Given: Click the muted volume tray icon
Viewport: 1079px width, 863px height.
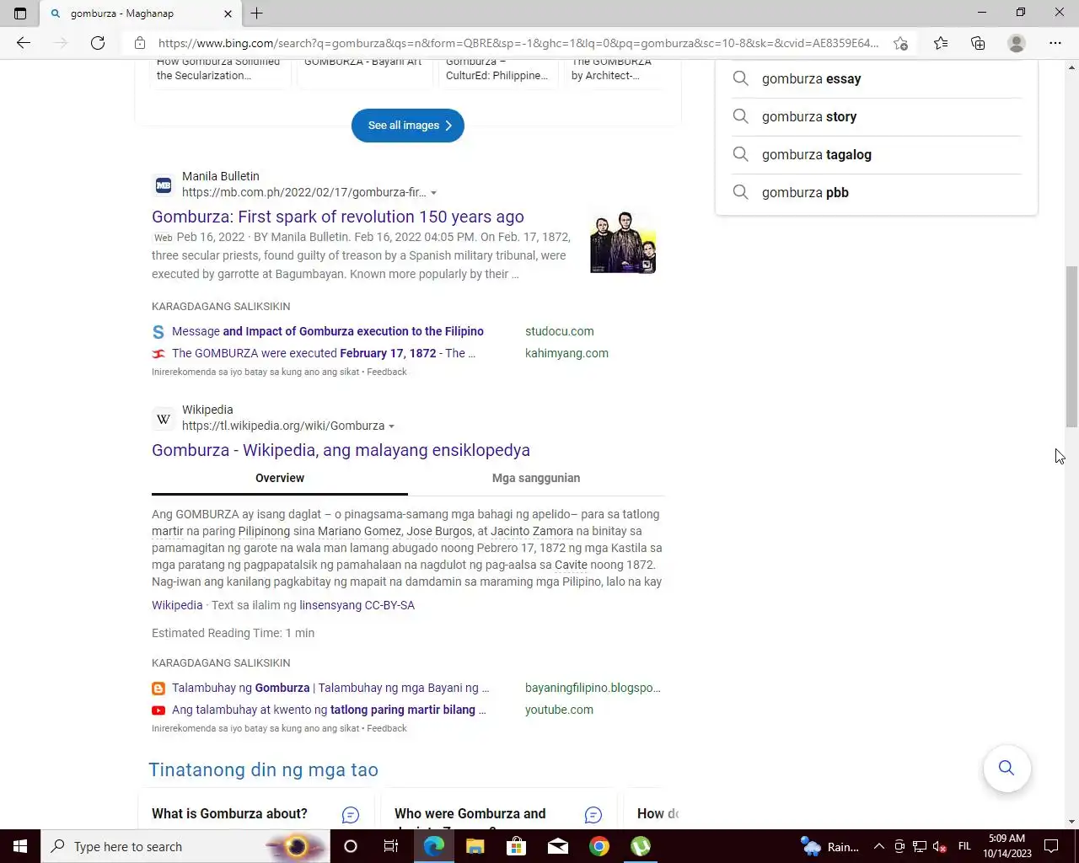Looking at the screenshot, I should [x=940, y=847].
